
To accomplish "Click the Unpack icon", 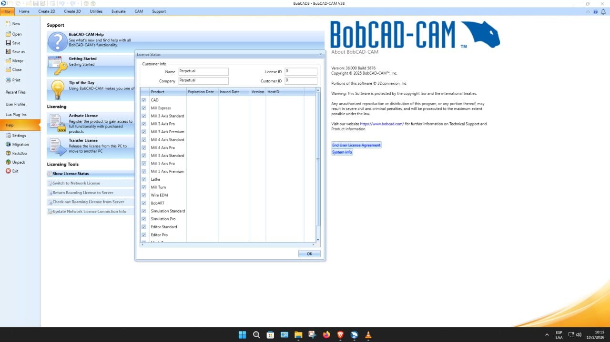I will point(8,162).
